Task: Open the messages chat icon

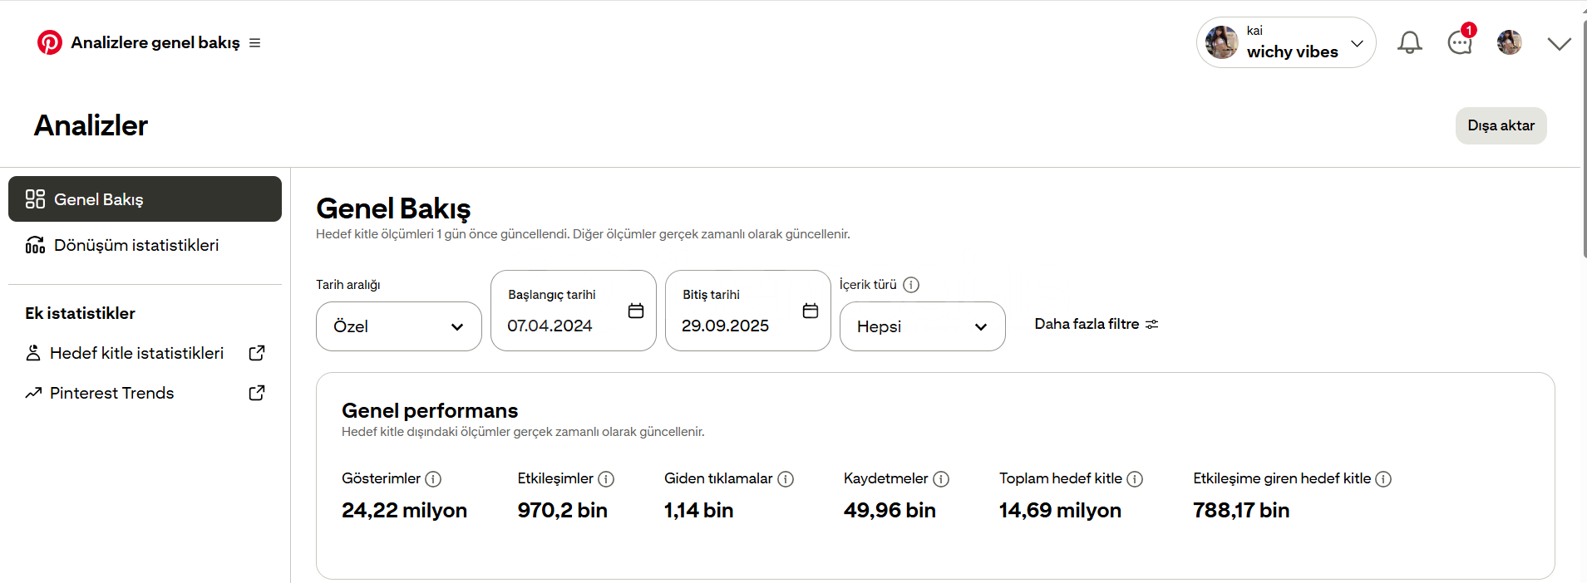Action: pos(1459,42)
